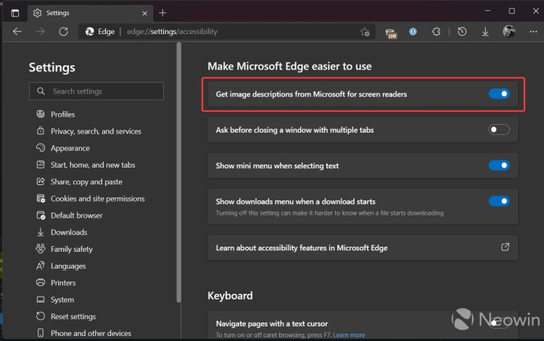Click the Settings sidebar heading
The height and width of the screenshot is (341, 544).
point(52,67)
